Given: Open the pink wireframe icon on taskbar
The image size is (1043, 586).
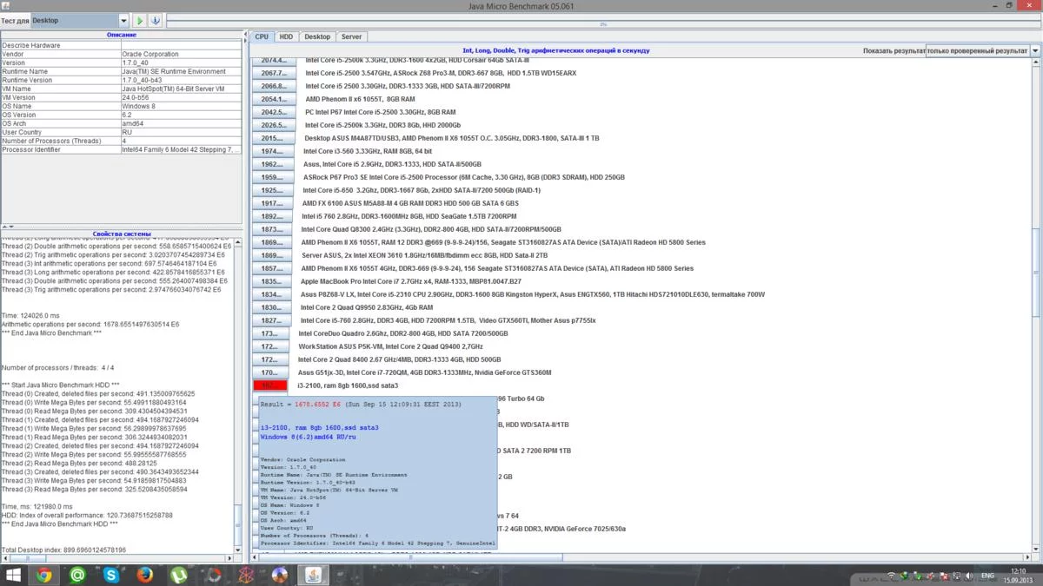Looking at the screenshot, I should [x=246, y=575].
